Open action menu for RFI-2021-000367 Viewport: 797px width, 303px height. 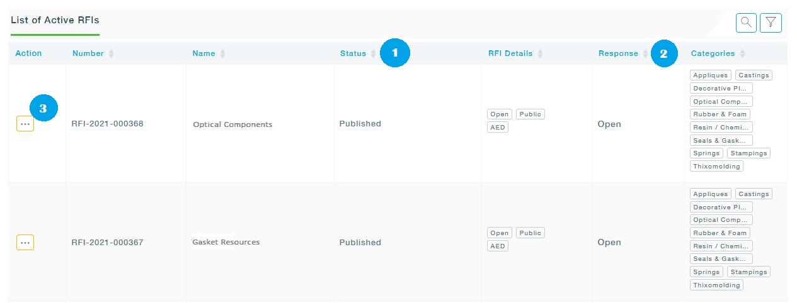click(25, 243)
